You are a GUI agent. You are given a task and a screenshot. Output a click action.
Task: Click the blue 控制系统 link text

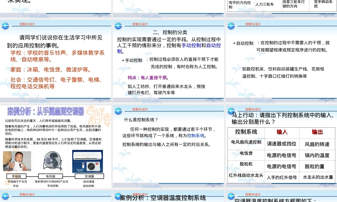click(195, 136)
